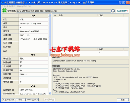This screenshot has width=130, height=103.
Task: Click the 上一个文件 previous file button
Action: pos(9,100)
